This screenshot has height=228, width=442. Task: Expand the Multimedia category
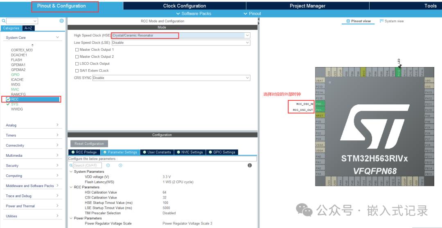tap(58, 155)
